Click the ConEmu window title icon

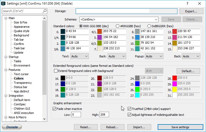pos(3,4)
